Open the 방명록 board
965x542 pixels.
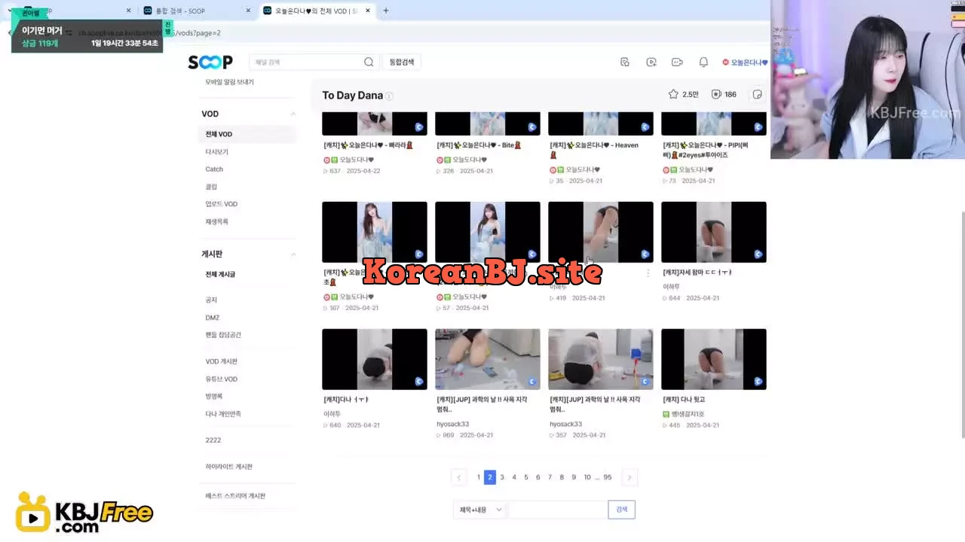click(214, 396)
